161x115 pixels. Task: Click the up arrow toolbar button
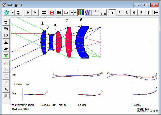pyautogui.click(x=149, y=13)
